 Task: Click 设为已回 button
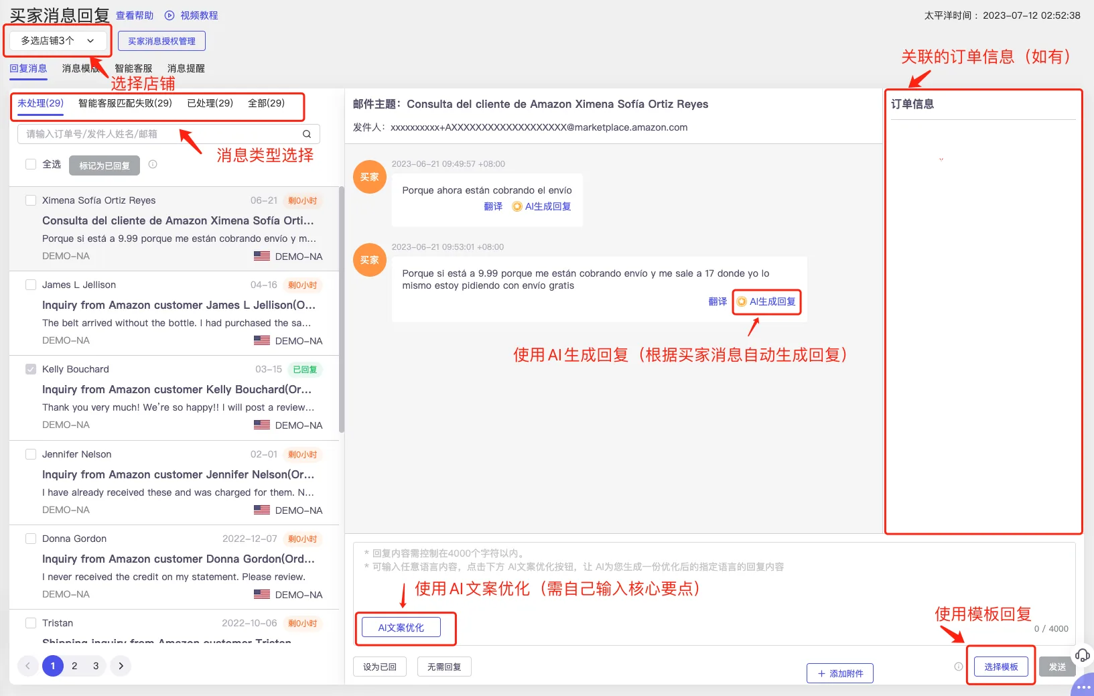[380, 667]
